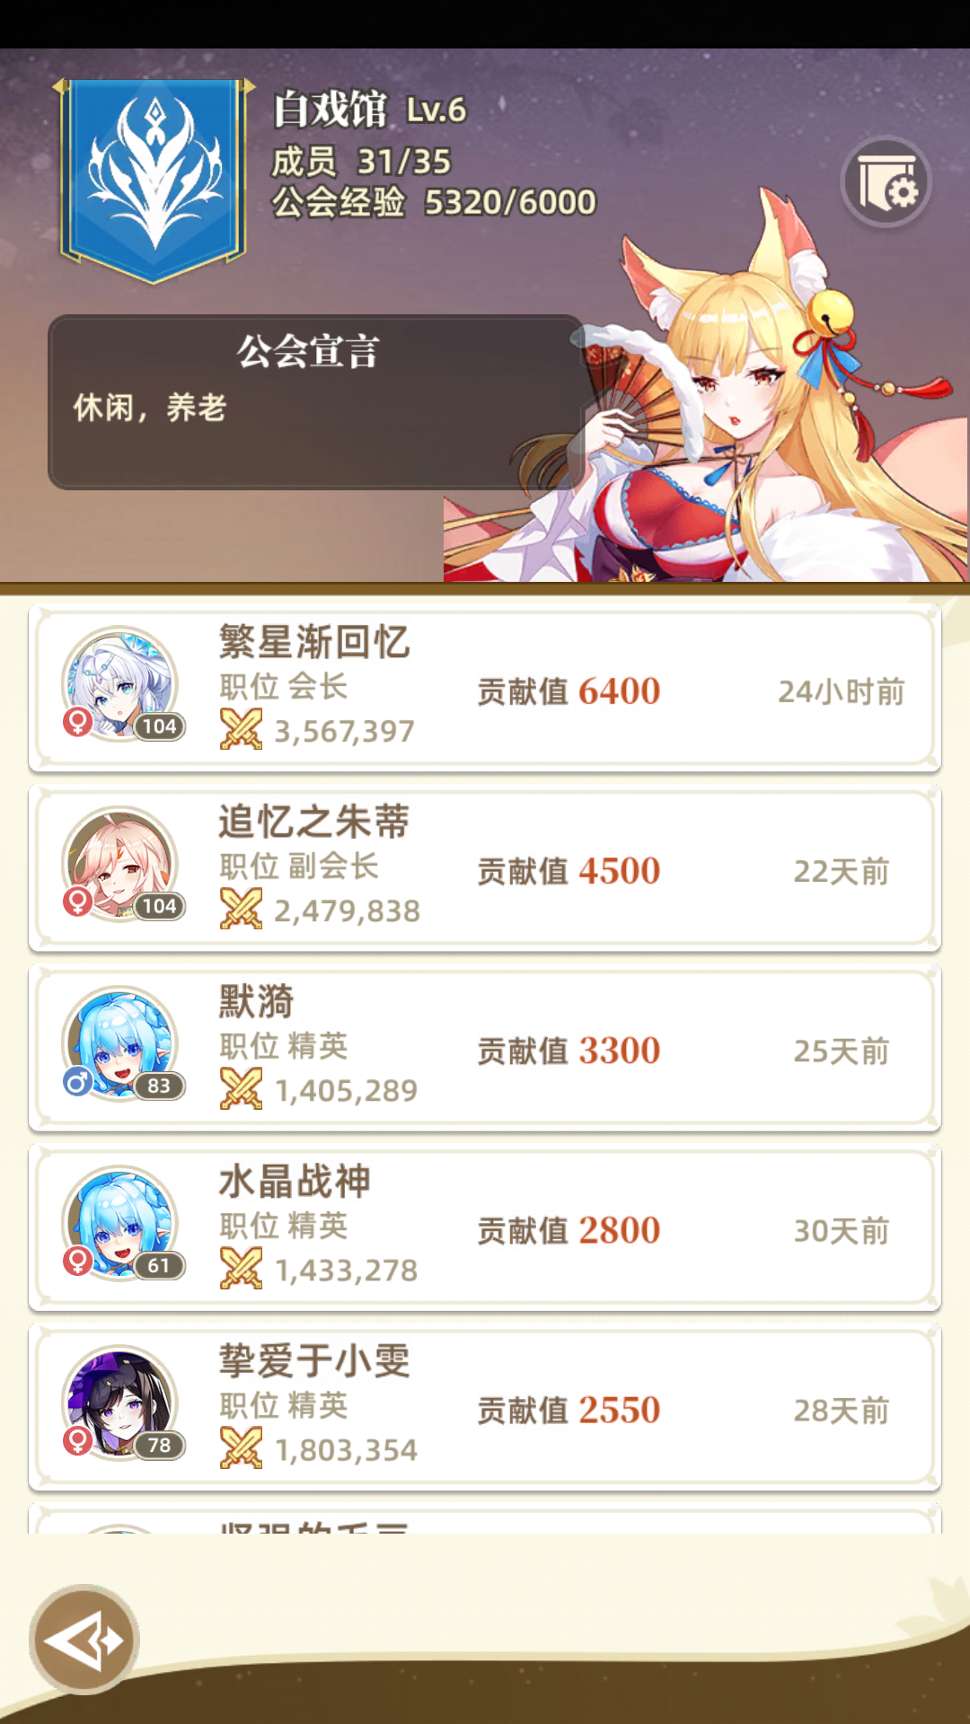970x1724 pixels.
Task: Open 繁星渐回忆 avatar portrait
Action: pos(119,684)
